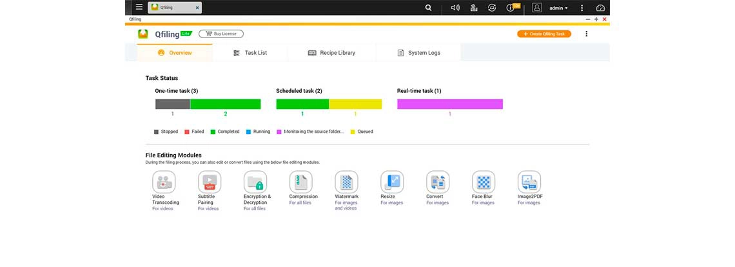Open the main hamburger menu

[139, 7]
